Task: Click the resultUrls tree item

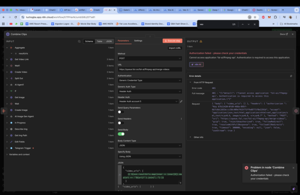Action: pyautogui.click(x=23, y=54)
